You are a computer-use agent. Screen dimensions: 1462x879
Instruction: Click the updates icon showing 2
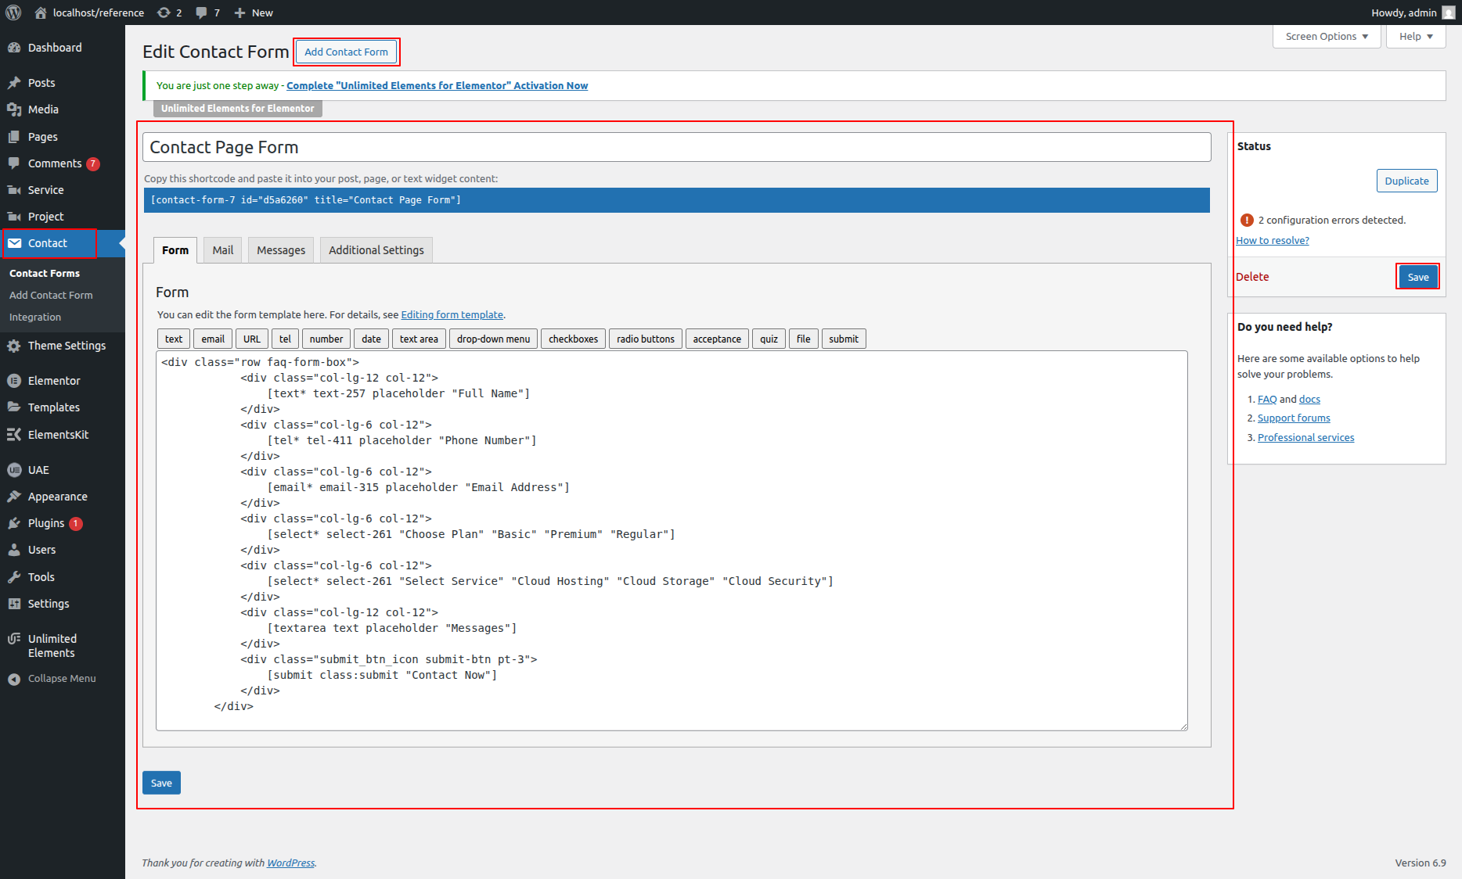pyautogui.click(x=164, y=13)
